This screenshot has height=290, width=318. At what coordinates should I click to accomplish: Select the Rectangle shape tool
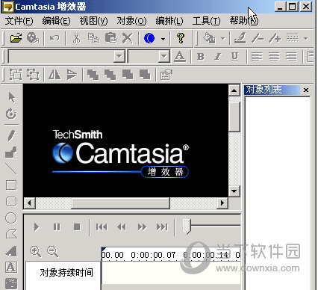point(11,185)
